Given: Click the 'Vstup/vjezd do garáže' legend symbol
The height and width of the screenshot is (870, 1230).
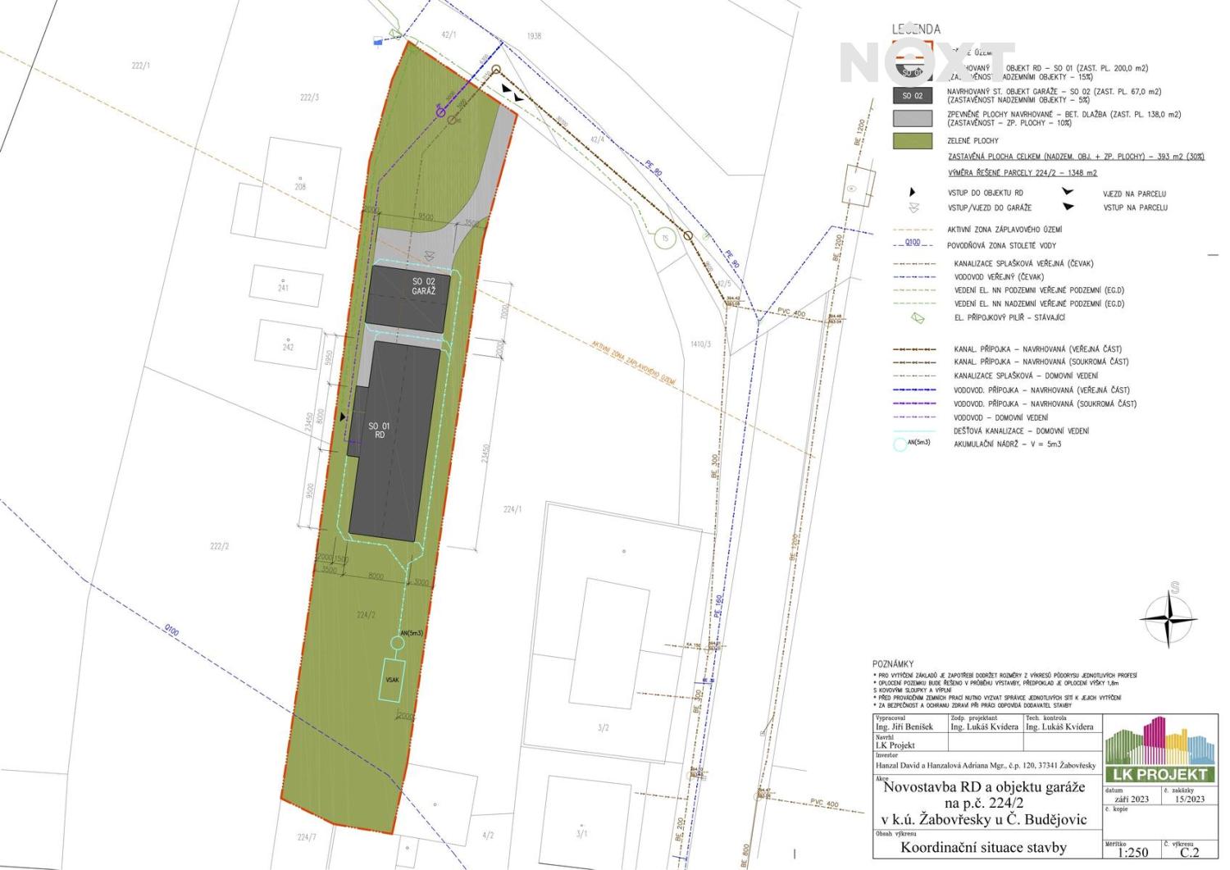Looking at the screenshot, I should 913,207.
